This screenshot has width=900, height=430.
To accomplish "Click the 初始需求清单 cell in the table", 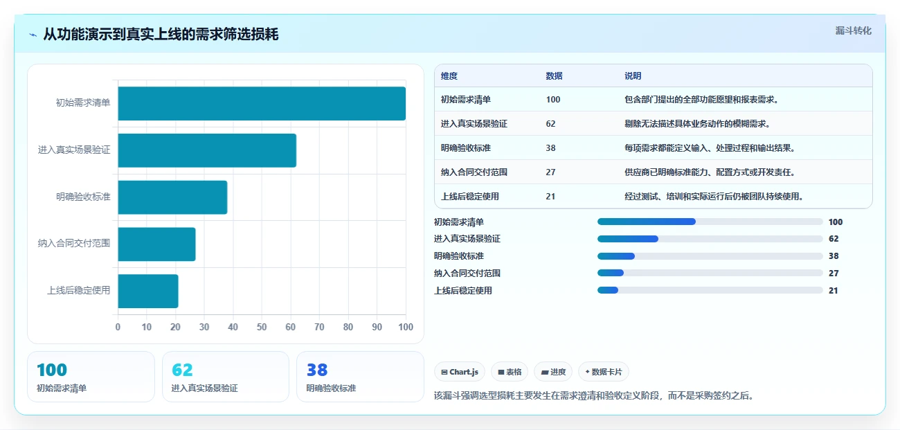I will tap(466, 100).
